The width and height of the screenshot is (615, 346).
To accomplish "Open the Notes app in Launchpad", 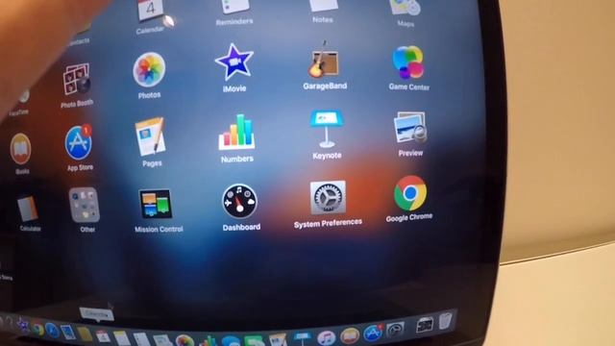I will 324,5.
